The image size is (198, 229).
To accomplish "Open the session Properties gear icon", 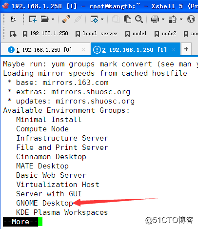I will coord(94,19).
